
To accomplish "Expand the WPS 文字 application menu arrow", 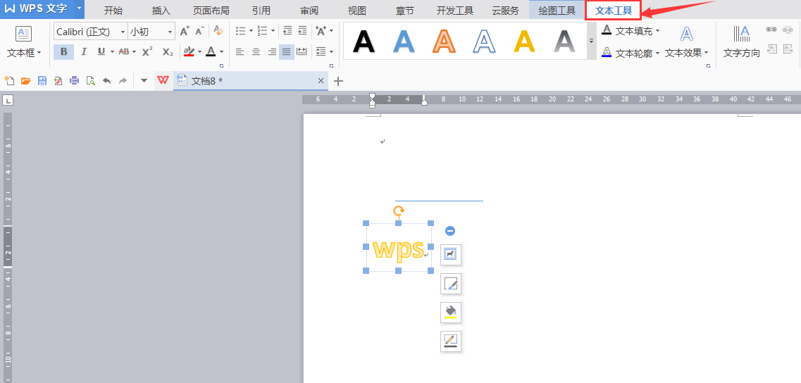I will (x=79, y=8).
